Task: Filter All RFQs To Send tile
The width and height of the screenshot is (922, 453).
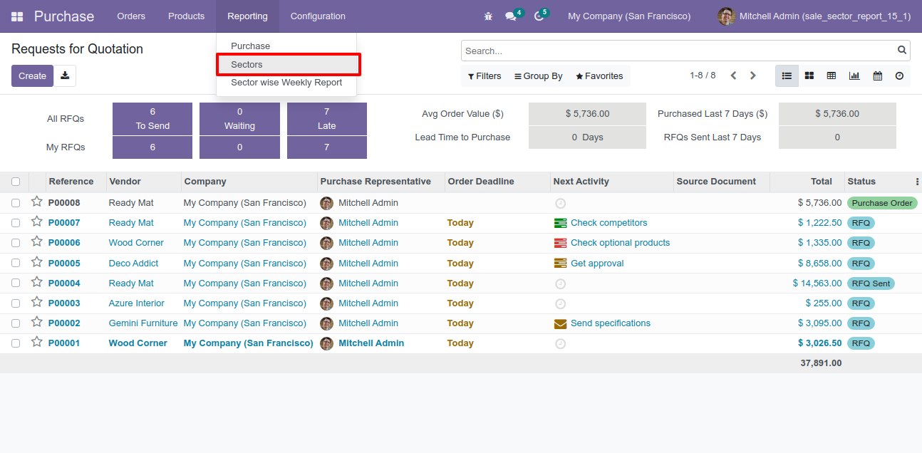Action: 152,119
